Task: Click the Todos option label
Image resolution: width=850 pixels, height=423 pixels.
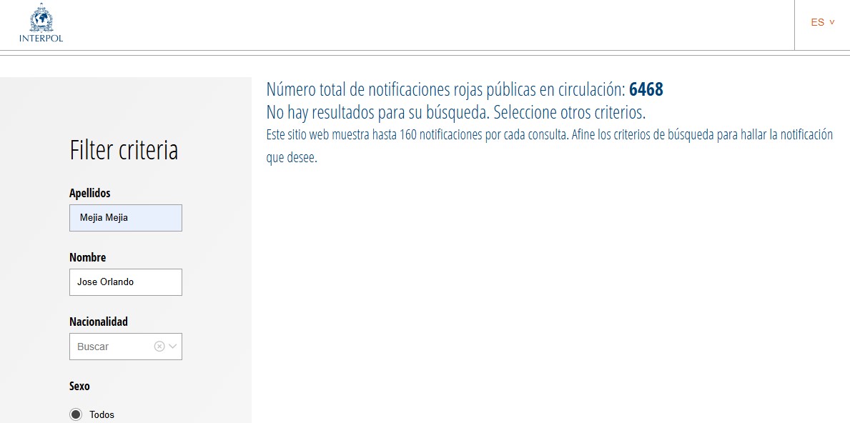Action: (x=102, y=414)
